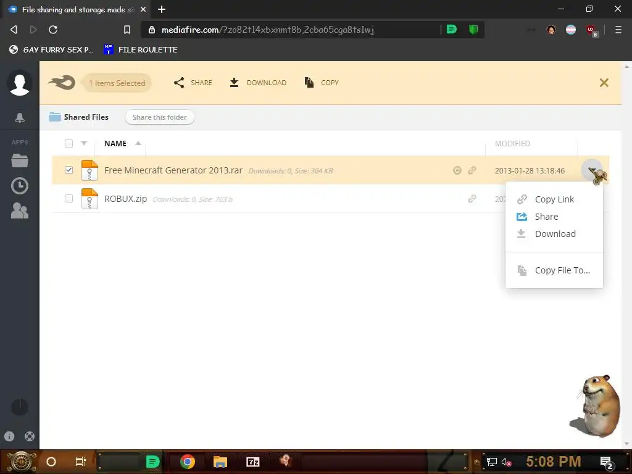Open the Action Center notifications icon
Screen dimensions: 632x474
point(607,462)
